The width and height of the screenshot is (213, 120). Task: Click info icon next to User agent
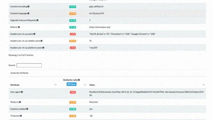22,92
